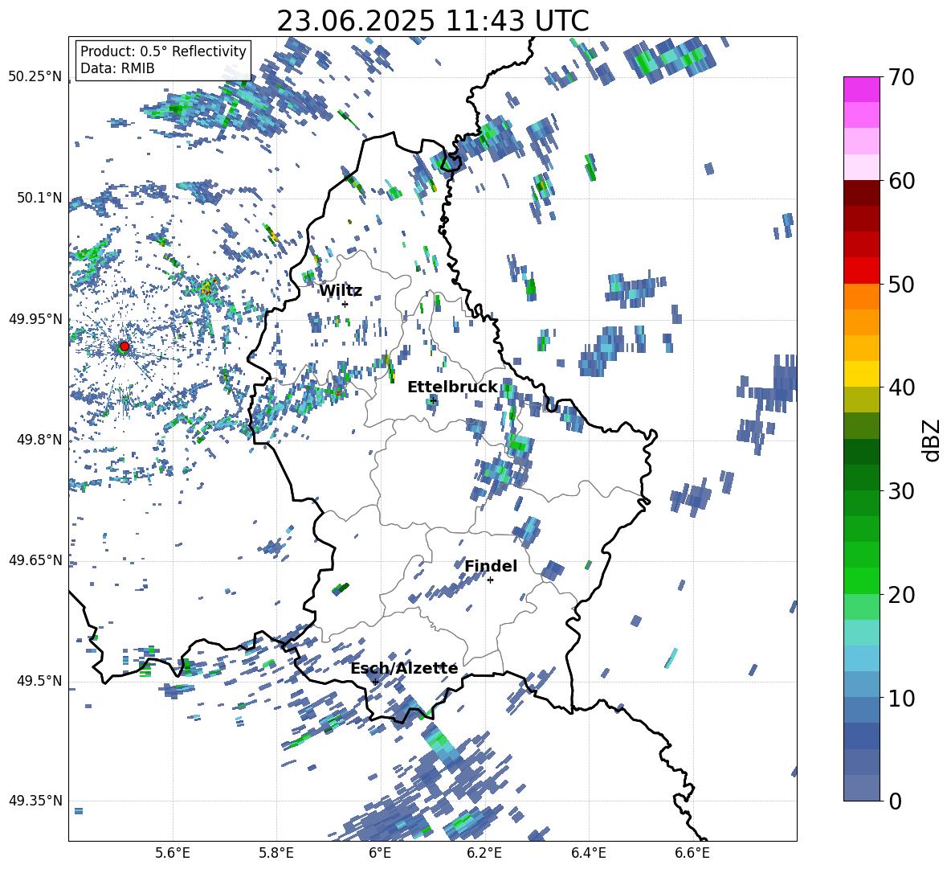
Task: Click the Esch/Alzette station cross marker
Action: pos(375,682)
